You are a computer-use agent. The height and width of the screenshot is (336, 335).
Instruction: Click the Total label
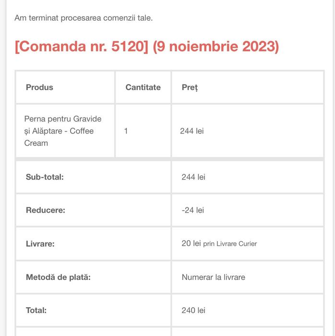click(36, 311)
